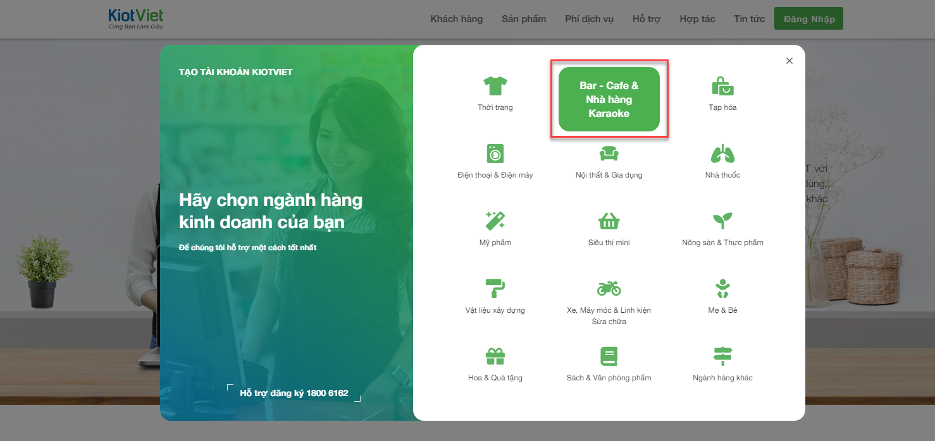
Task: Click the Sách & Văn phòng phẩm label
Action: 609,378
